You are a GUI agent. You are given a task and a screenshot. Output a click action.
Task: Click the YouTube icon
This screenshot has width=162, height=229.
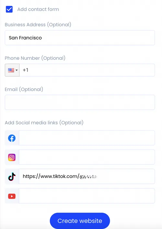tap(12, 196)
